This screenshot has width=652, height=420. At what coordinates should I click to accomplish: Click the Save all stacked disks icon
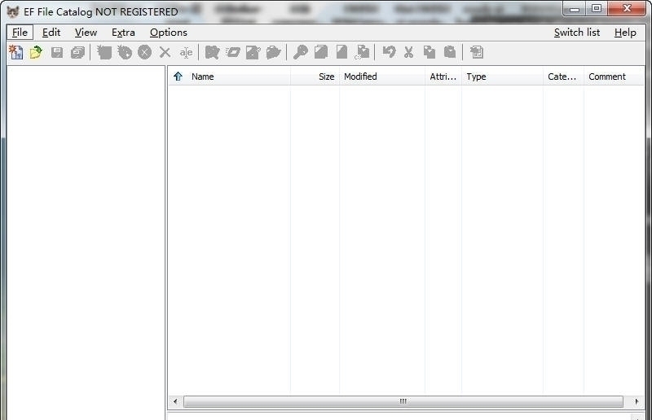(77, 52)
